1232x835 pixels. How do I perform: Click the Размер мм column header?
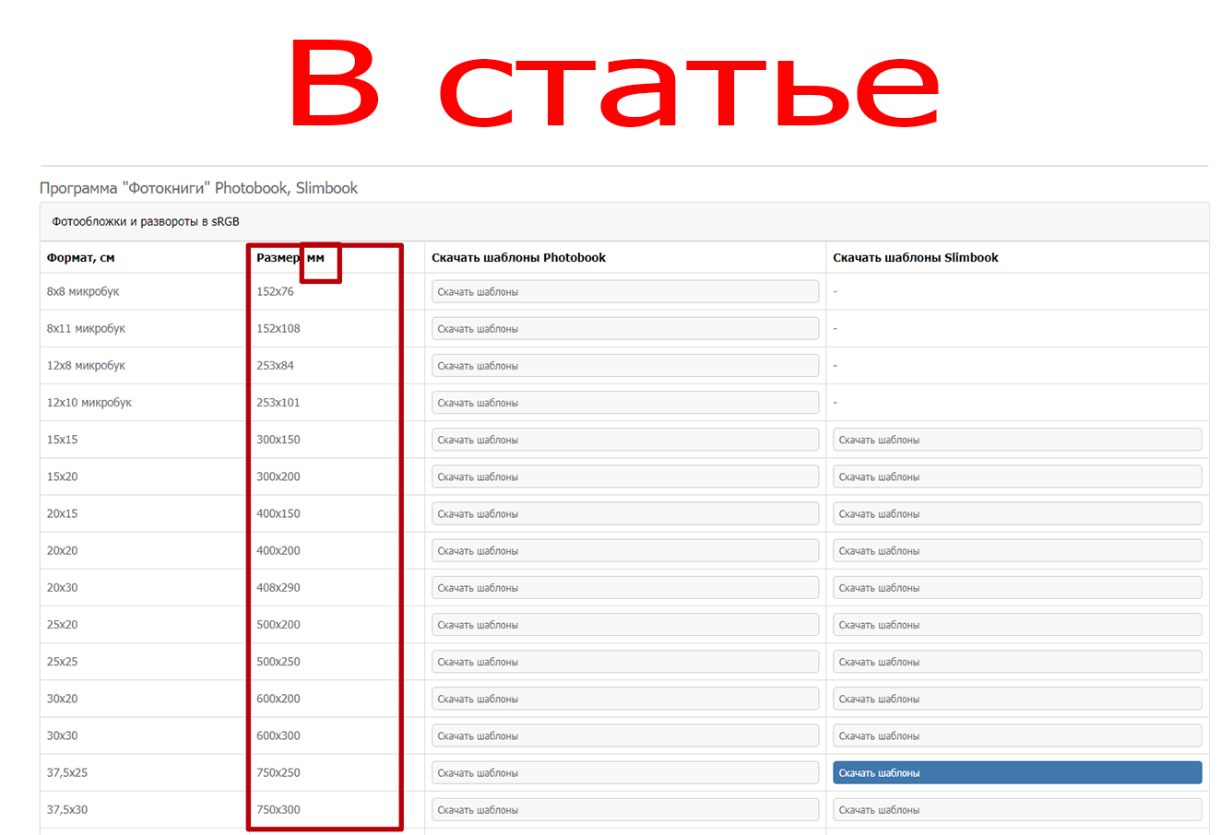click(290, 258)
